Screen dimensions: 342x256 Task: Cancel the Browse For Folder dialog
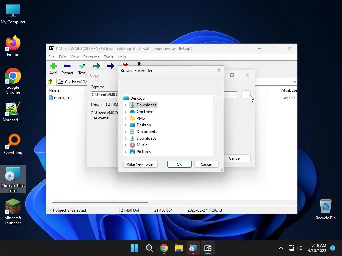point(206,164)
